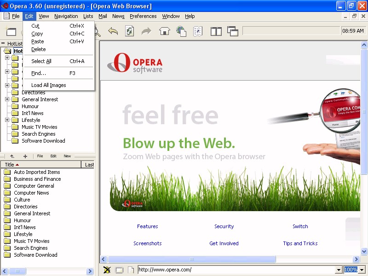Image resolution: width=368 pixels, height=276 pixels.
Task: Click the Last column header in HotList
Action: (x=88, y=165)
